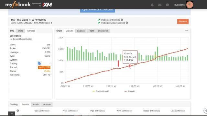Click the Demo type value
Image resolution: width=207 pixels, height=116 pixels.
(x=48, y=56)
